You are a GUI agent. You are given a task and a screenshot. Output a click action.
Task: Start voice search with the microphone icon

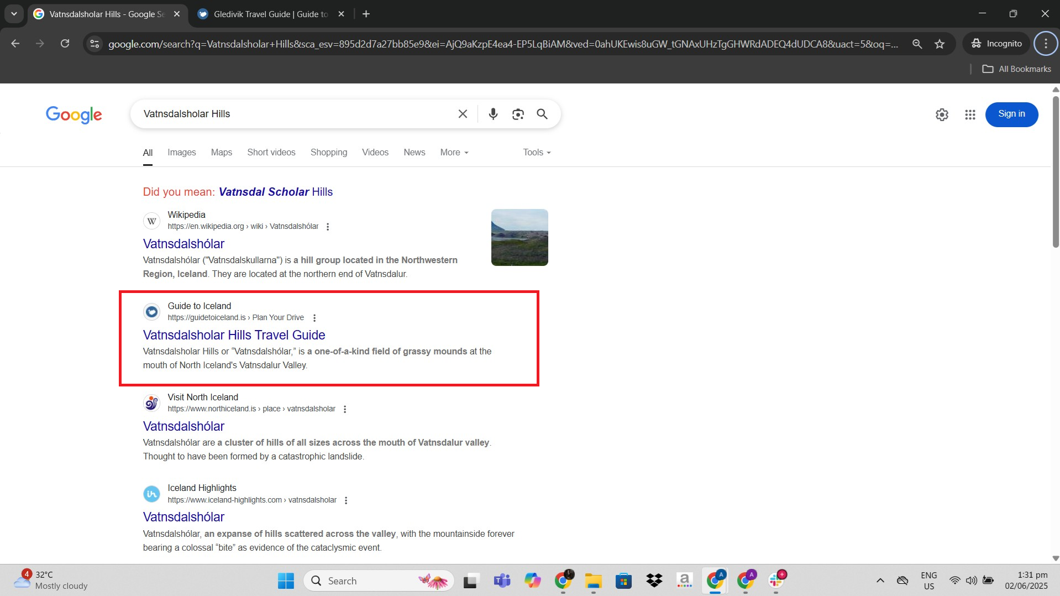[493, 114]
